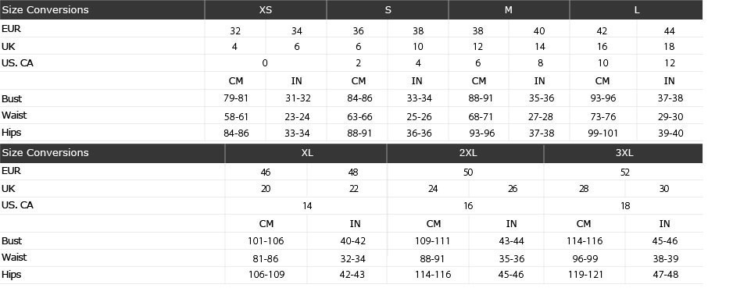The image size is (733, 288).
Task: Select the EUR size 32 cell
Action: pos(235,31)
